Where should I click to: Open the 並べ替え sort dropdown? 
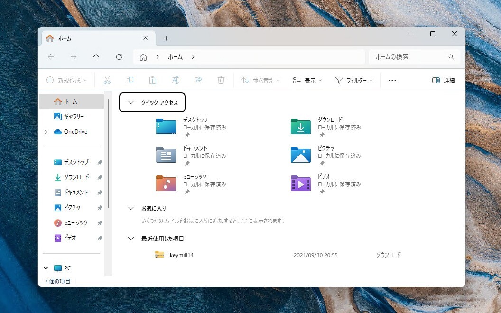tap(260, 80)
